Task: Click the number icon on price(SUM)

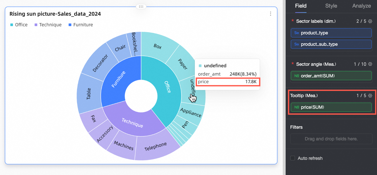Action: (x=297, y=107)
